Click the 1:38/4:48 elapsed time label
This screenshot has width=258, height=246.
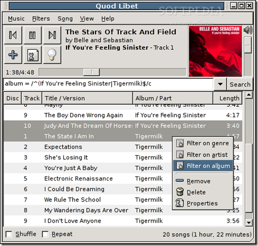pyautogui.click(x=20, y=73)
